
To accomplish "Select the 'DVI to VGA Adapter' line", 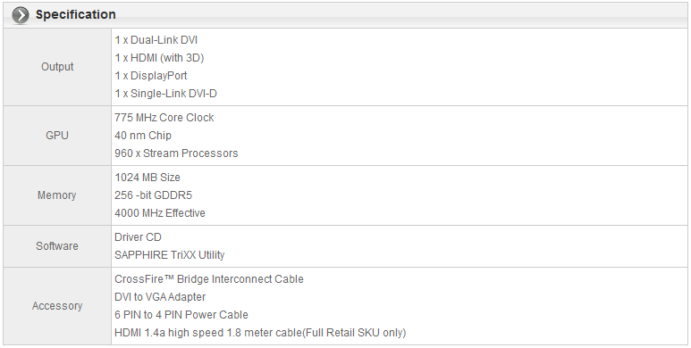I will click(160, 297).
